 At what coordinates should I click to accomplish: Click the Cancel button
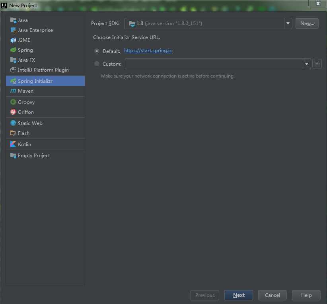[272, 295]
